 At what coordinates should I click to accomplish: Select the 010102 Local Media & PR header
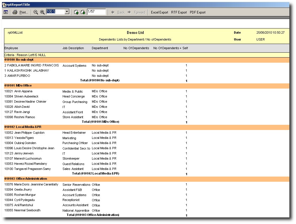23,127
